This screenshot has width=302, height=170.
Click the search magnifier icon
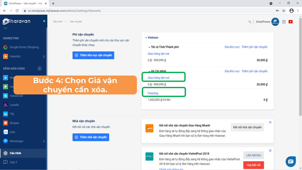click(x=250, y=22)
